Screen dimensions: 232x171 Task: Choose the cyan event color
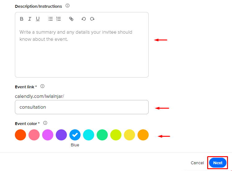tap(89, 135)
